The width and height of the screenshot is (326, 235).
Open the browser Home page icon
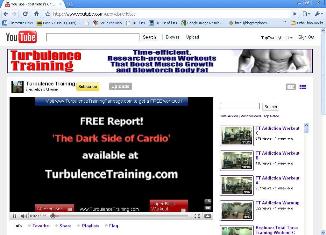36,14
